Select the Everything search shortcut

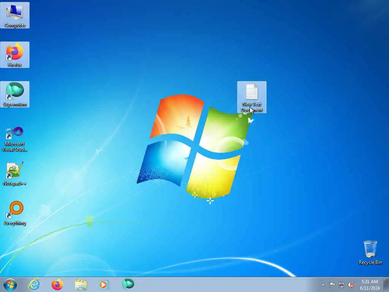(15, 213)
